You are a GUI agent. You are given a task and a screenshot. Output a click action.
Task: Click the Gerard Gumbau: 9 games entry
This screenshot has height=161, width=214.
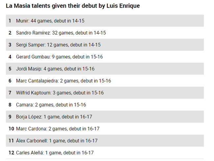tap(59, 57)
